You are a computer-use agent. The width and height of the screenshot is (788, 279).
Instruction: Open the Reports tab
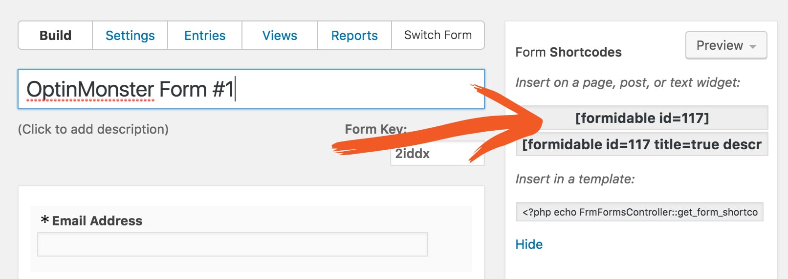[354, 35]
